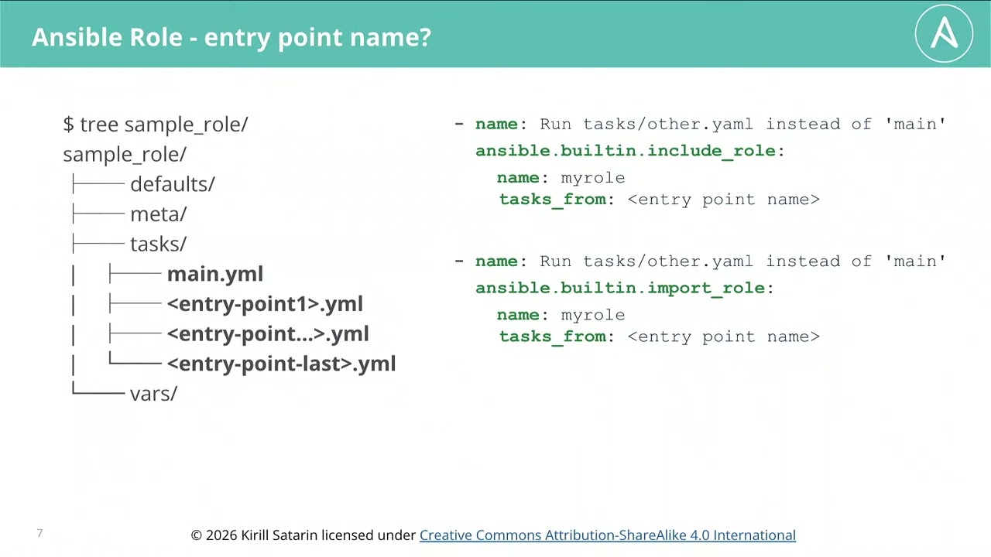Click 'tasks_from' line under import_role
991x557 pixels.
(x=659, y=337)
